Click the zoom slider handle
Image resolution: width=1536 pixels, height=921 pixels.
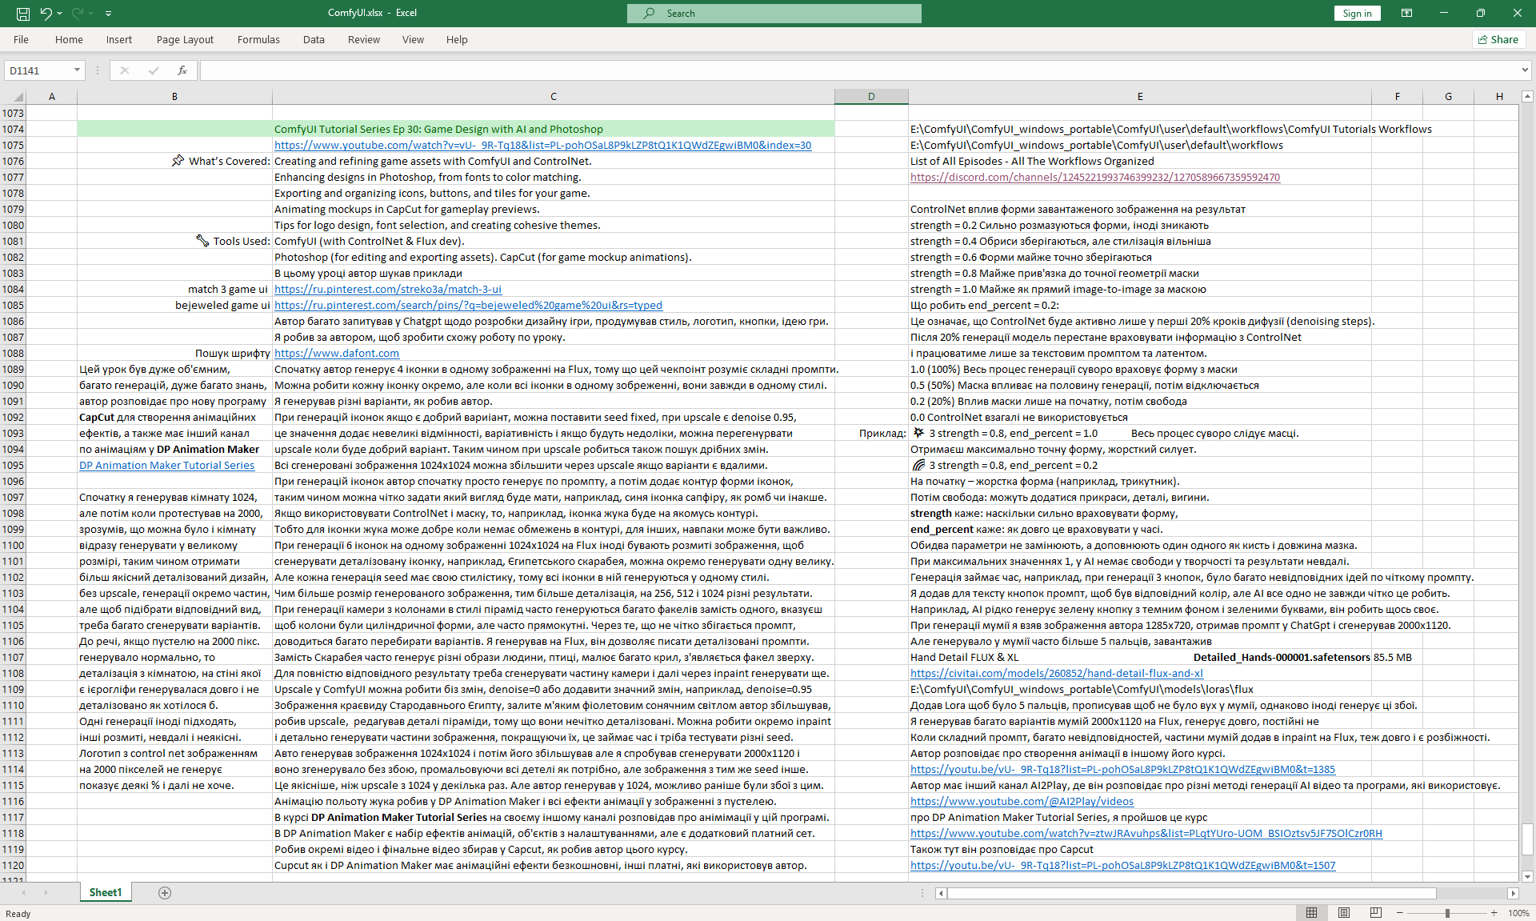coord(1447,913)
